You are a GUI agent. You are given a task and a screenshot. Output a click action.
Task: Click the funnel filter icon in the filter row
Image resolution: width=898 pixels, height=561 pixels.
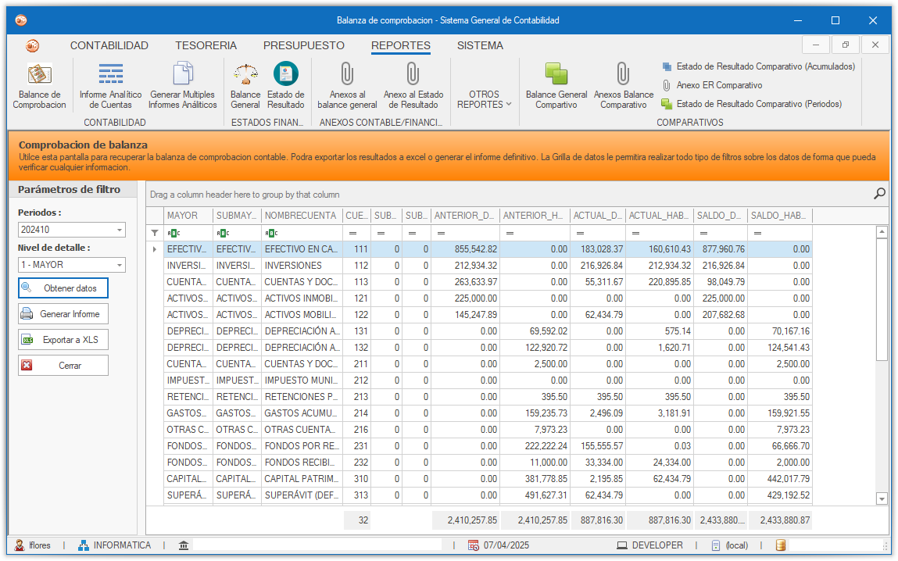155,233
